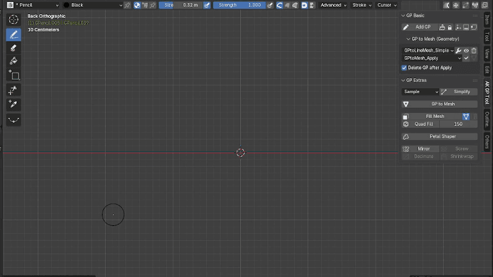Image resolution: width=493 pixels, height=277 pixels.
Task: Collapse GP to Mesh (Geometry) subpanel
Action: [408, 39]
